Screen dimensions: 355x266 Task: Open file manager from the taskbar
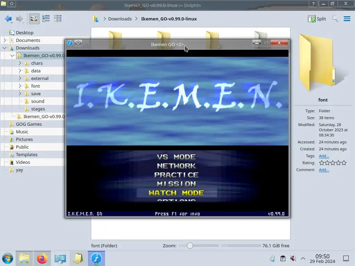click(24, 258)
